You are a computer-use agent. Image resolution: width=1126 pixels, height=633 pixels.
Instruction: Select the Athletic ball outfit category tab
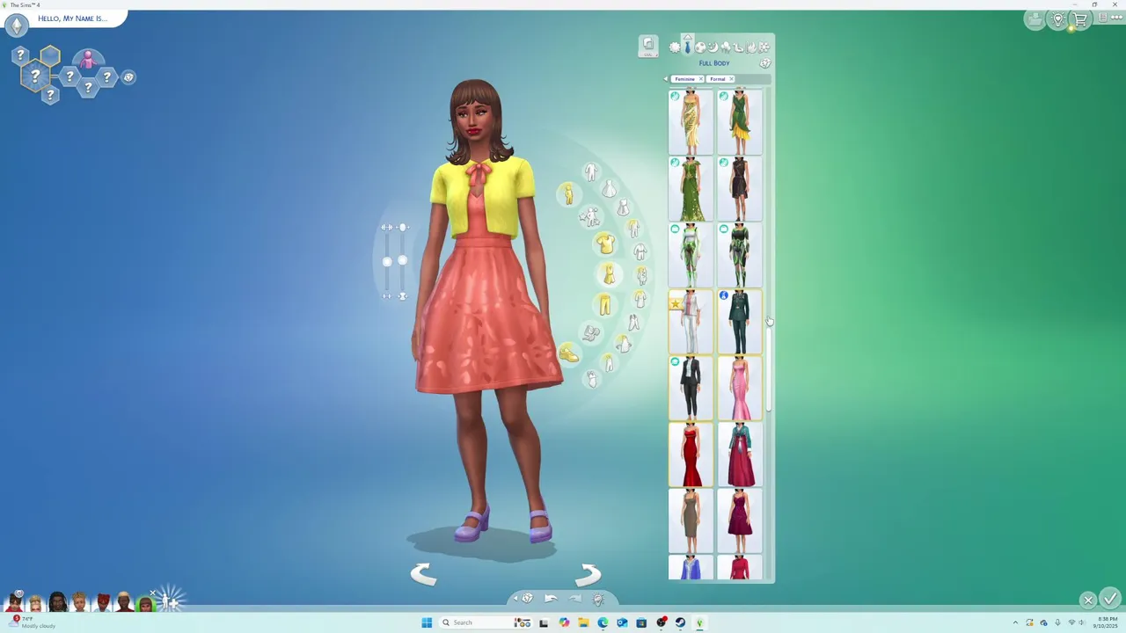pos(700,47)
